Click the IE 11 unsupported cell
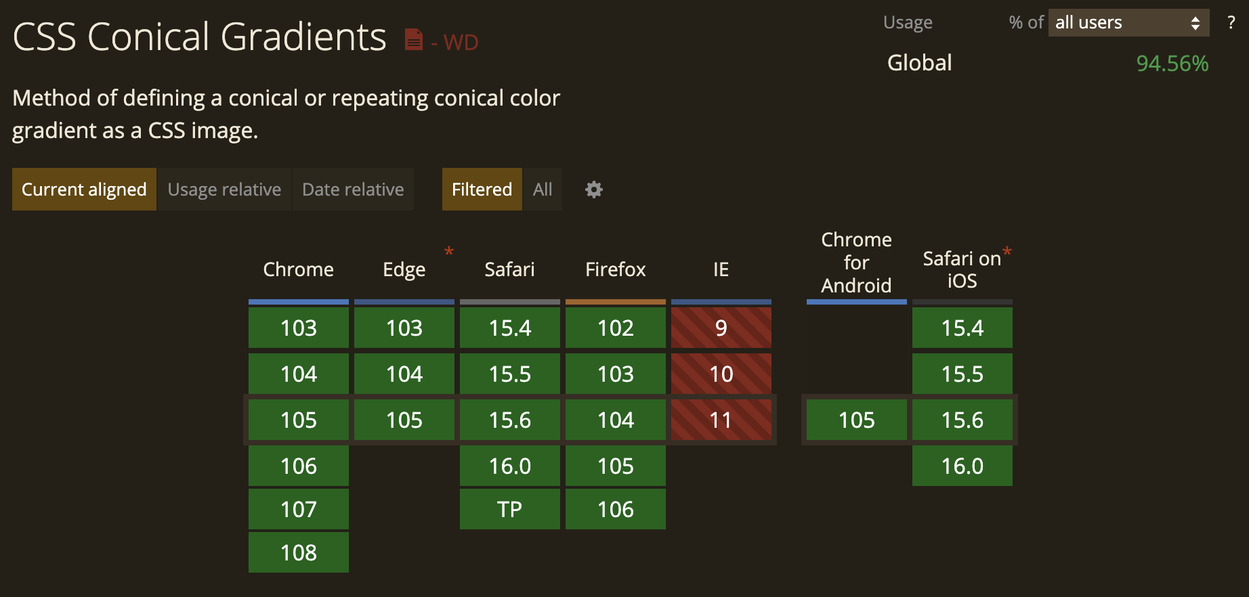Image resolution: width=1249 pixels, height=597 pixels. coord(721,420)
